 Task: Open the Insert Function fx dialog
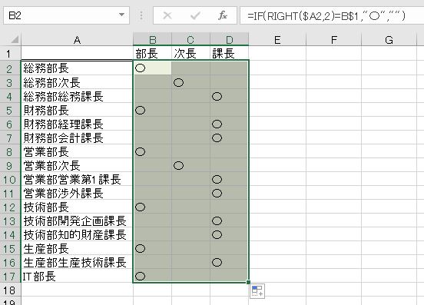(223, 15)
